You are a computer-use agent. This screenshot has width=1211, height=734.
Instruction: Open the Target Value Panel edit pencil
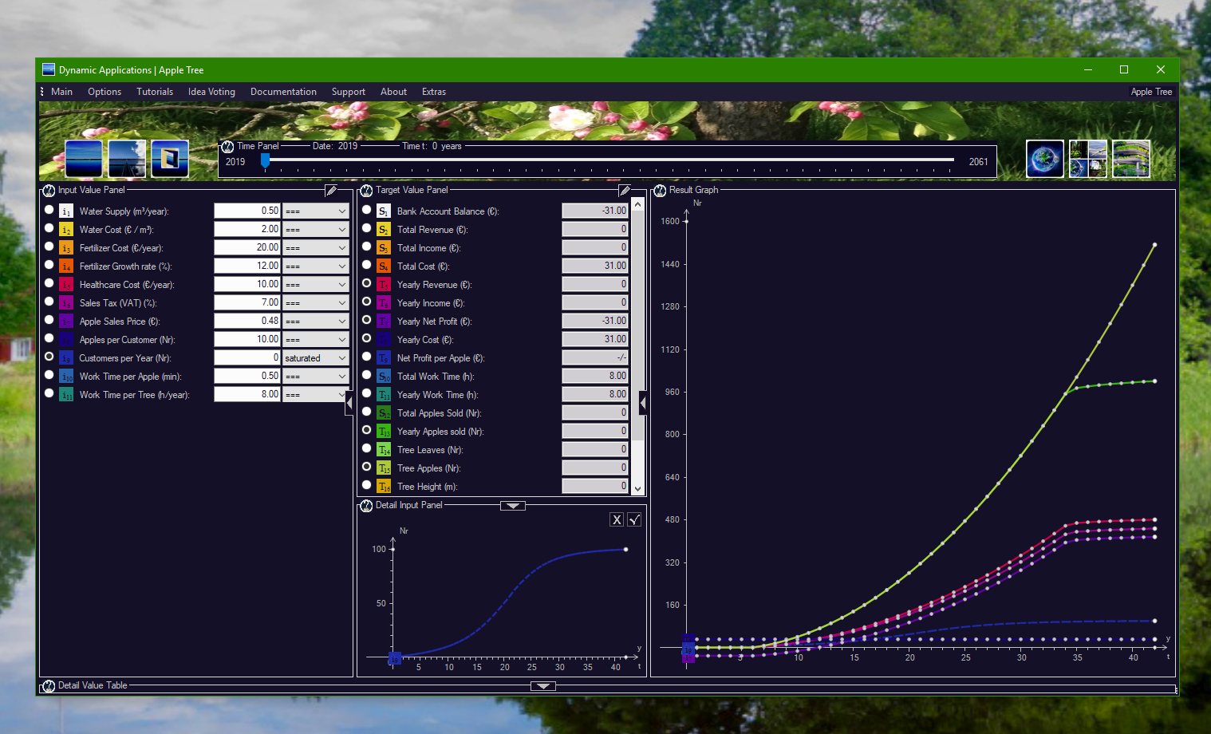[x=624, y=190]
